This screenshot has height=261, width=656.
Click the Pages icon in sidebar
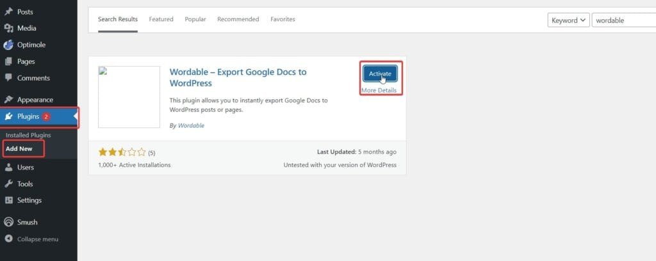point(8,61)
